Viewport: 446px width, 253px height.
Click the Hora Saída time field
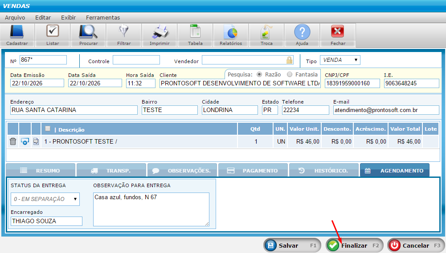(141, 83)
